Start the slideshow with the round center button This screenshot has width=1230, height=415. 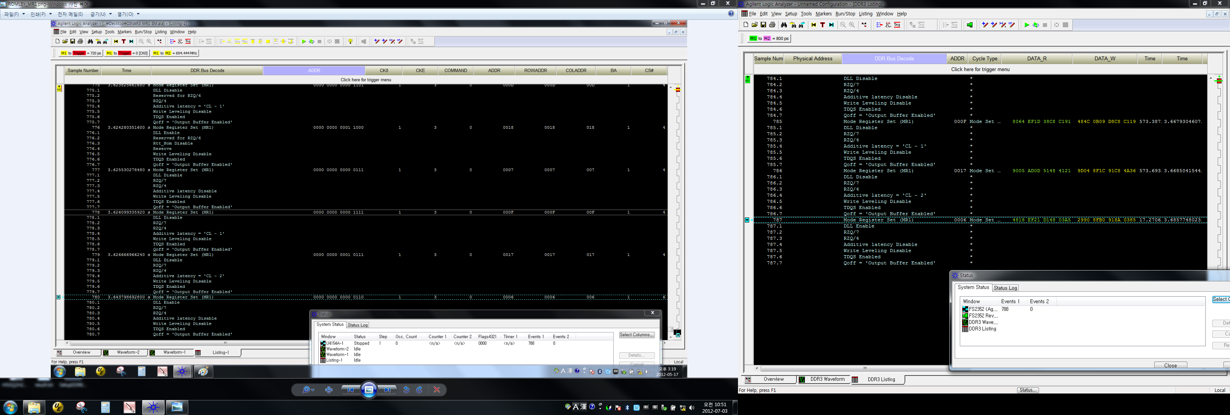pos(369,390)
